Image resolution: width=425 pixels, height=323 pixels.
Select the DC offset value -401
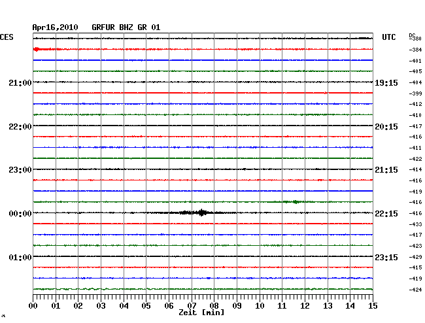point(415,61)
